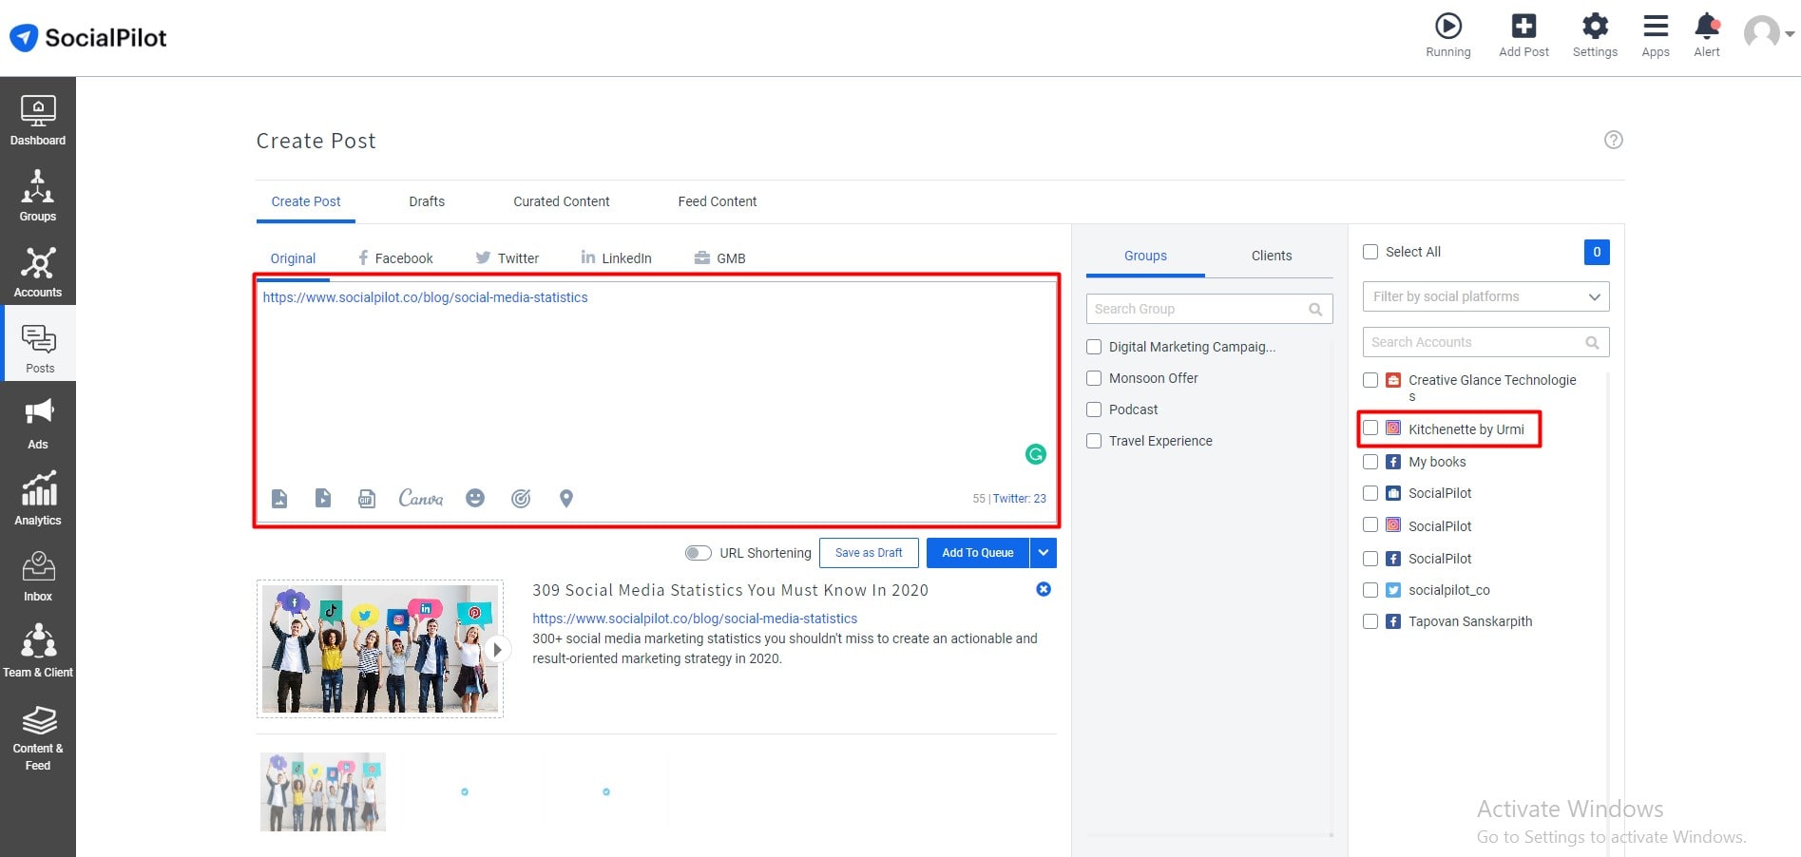Click the Grammarly icon in text box
This screenshot has width=1801, height=857.
[x=1036, y=454]
